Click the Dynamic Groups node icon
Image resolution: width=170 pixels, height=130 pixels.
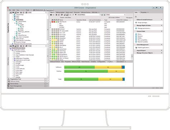pyautogui.click(x=14, y=42)
